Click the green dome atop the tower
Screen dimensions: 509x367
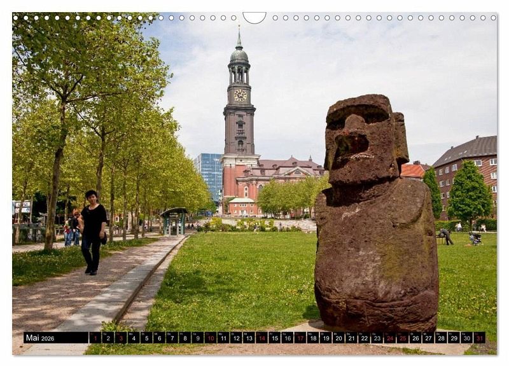click(x=239, y=55)
